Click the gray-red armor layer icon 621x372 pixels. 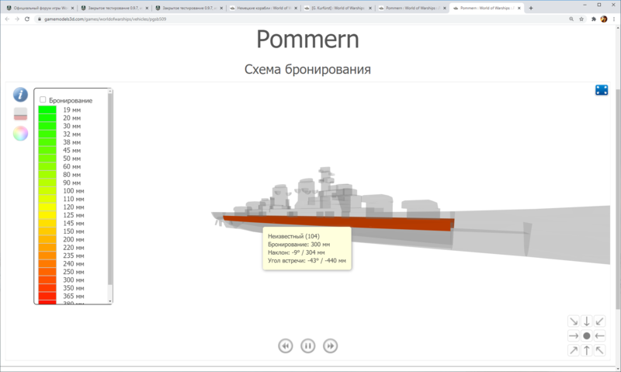[x=20, y=114]
